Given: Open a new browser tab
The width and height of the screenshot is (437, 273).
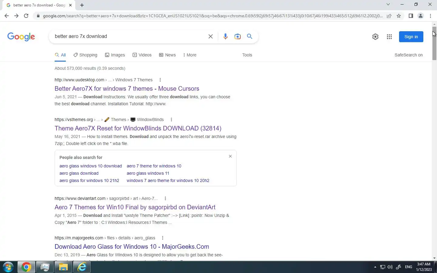Looking at the screenshot, I should (82, 5).
